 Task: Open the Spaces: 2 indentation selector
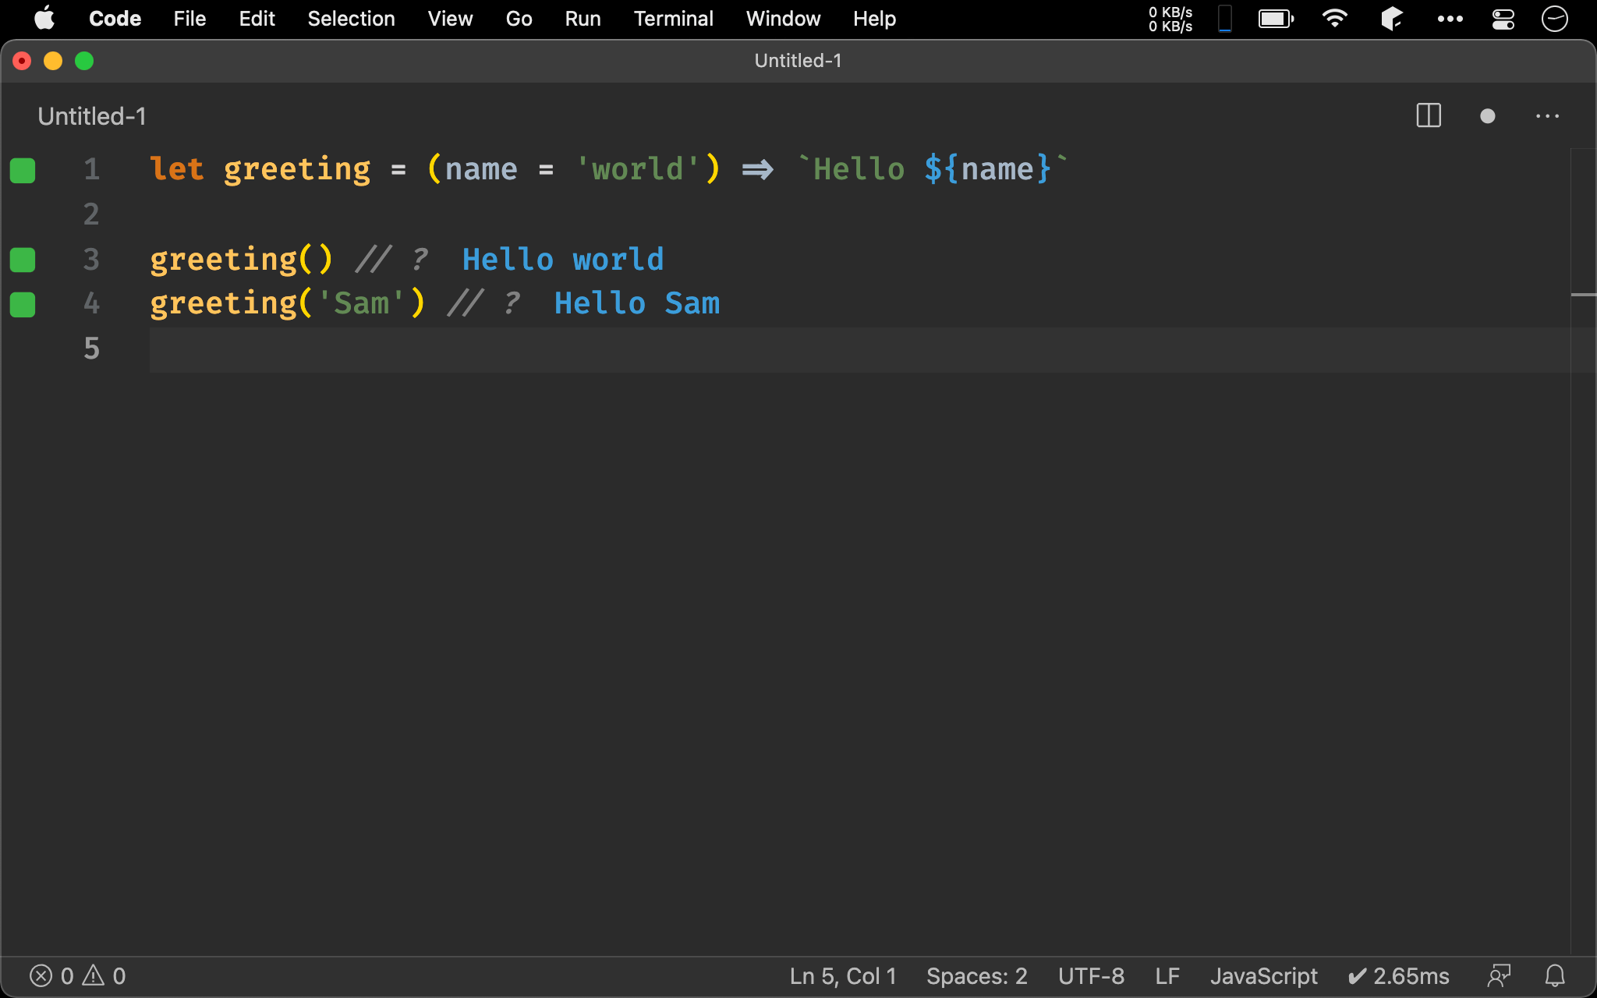pyautogui.click(x=976, y=975)
